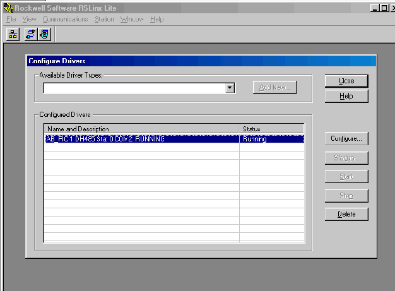Open the RSWho network browser icon
The image size is (395, 291).
click(13, 34)
